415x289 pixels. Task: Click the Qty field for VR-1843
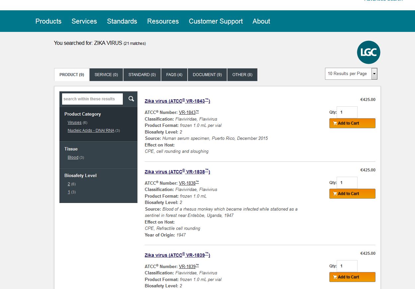point(347,112)
